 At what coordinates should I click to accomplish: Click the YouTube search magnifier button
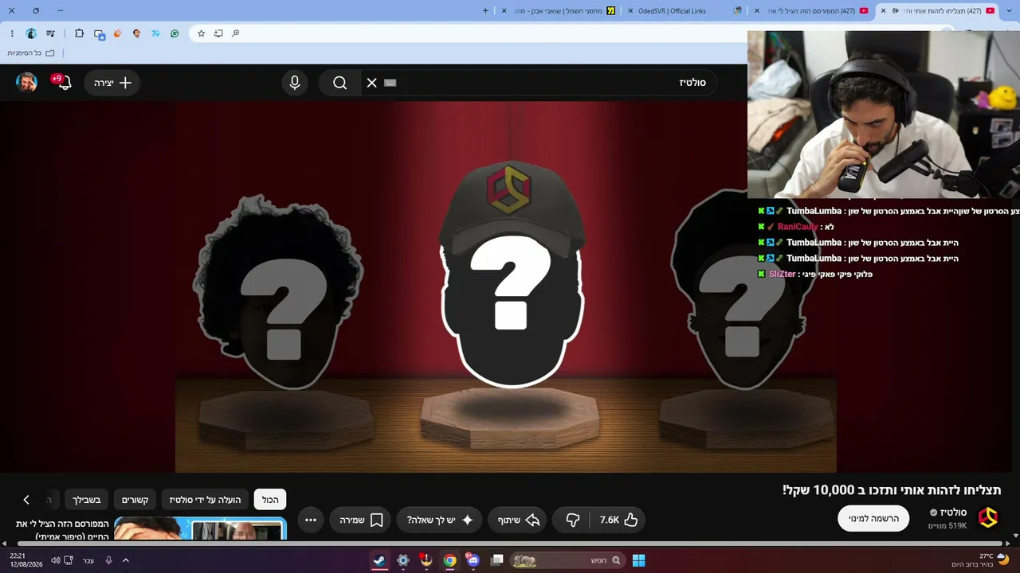(340, 83)
